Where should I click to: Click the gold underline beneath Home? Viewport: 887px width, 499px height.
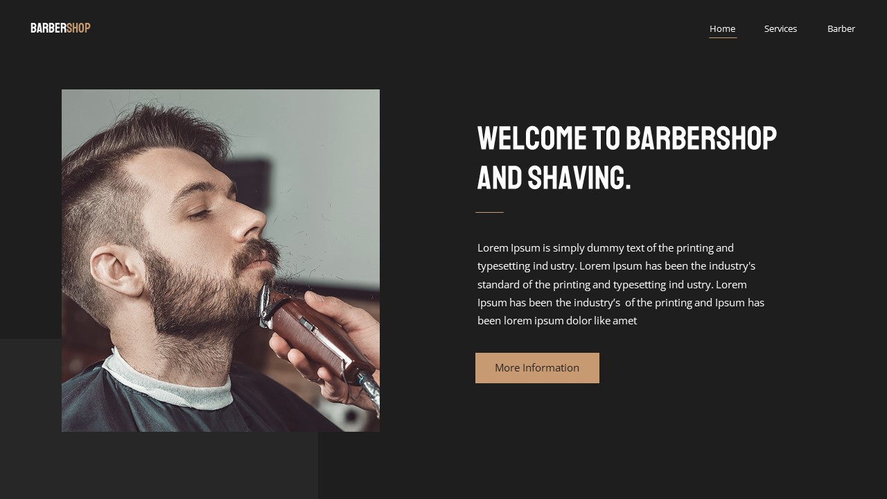723,37
